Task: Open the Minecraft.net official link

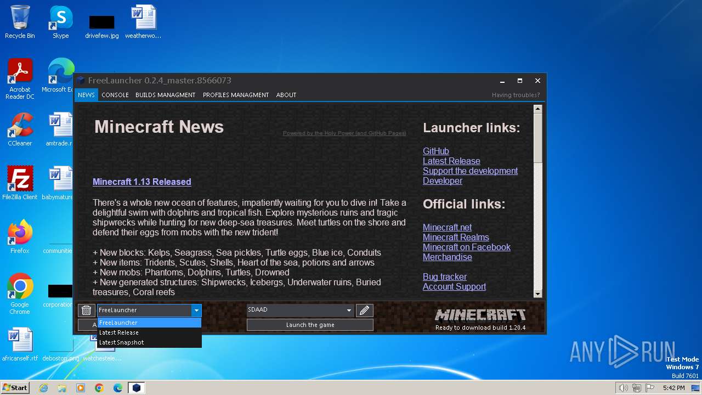Action: pyautogui.click(x=447, y=227)
